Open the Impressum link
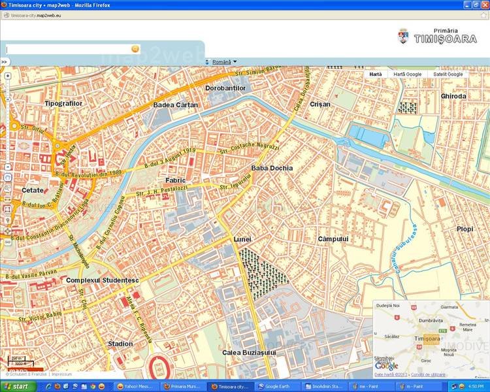This screenshot has width=490, height=392. click(x=61, y=374)
